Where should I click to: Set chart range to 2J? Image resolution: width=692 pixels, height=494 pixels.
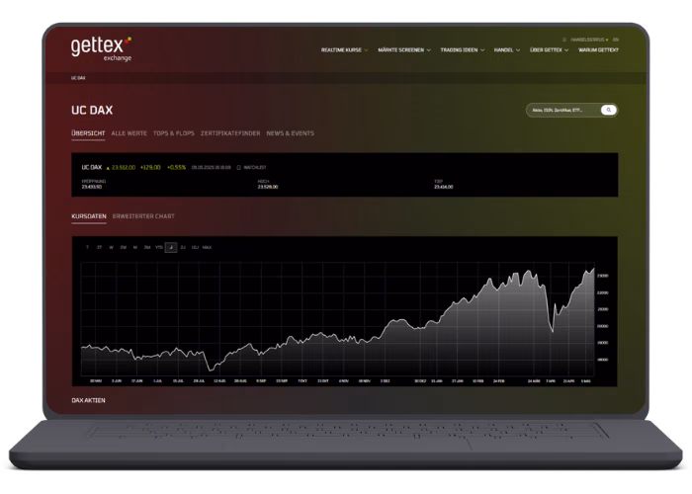pos(183,247)
